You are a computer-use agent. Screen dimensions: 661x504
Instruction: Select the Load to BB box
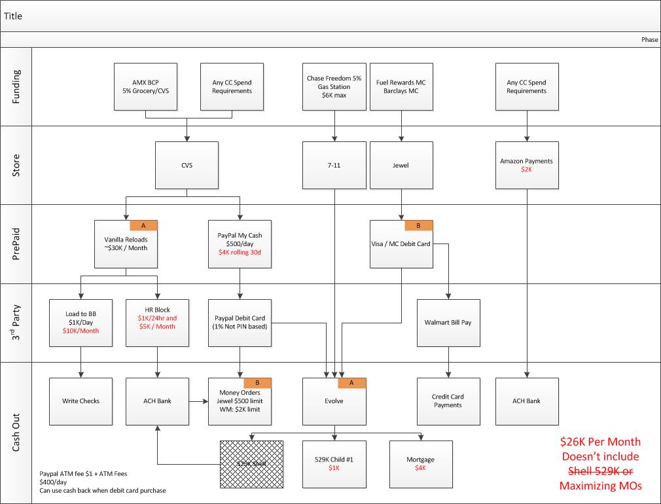(x=81, y=323)
